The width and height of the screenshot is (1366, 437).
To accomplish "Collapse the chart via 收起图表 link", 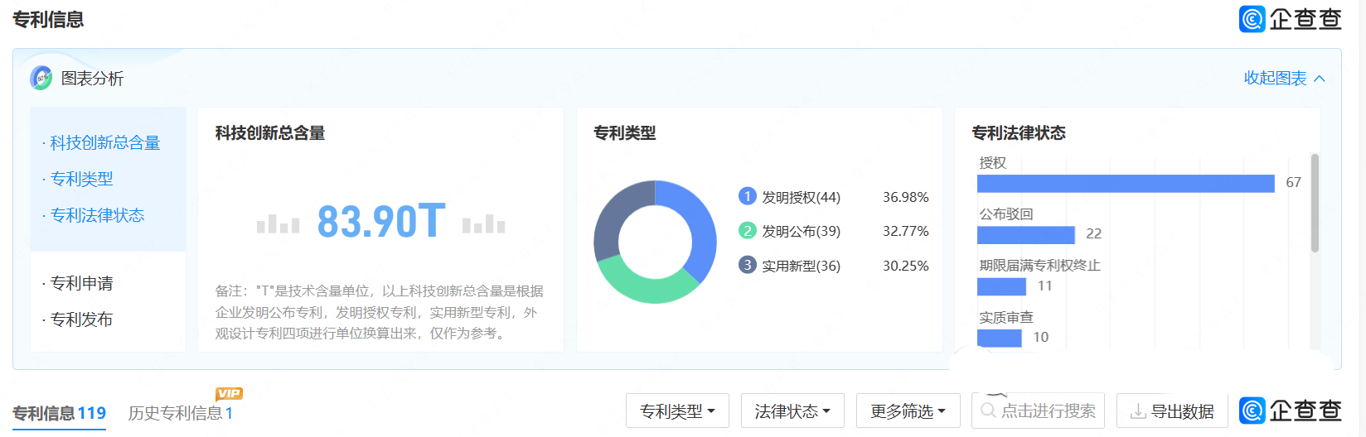I will (1275, 78).
